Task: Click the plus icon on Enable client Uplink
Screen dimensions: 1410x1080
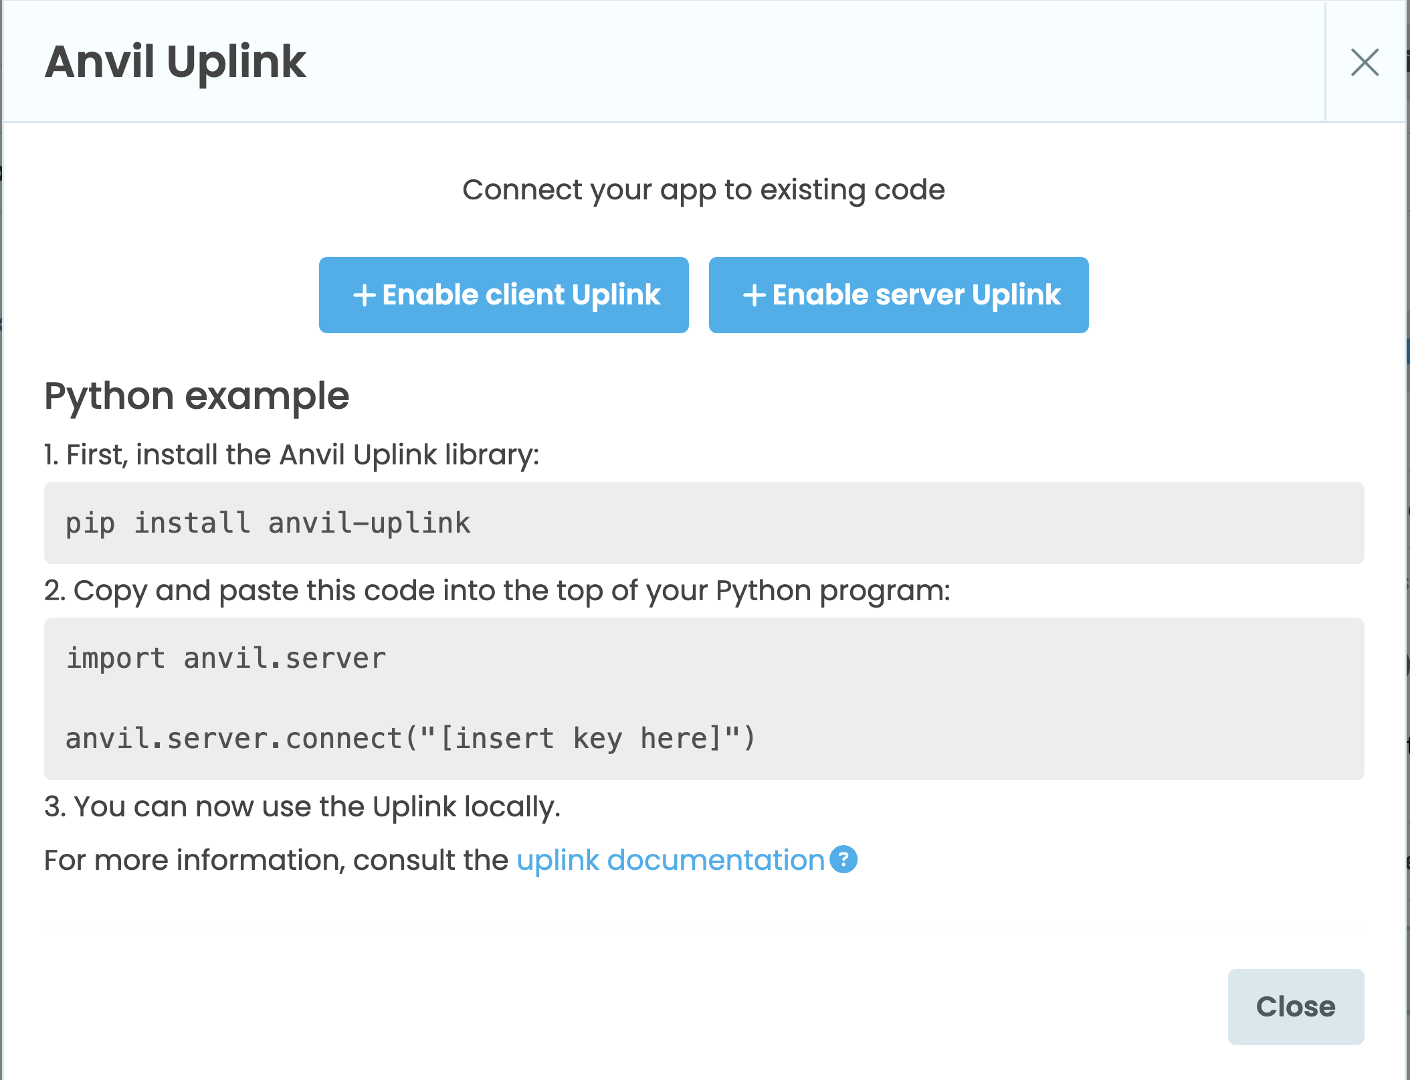Action: (364, 294)
